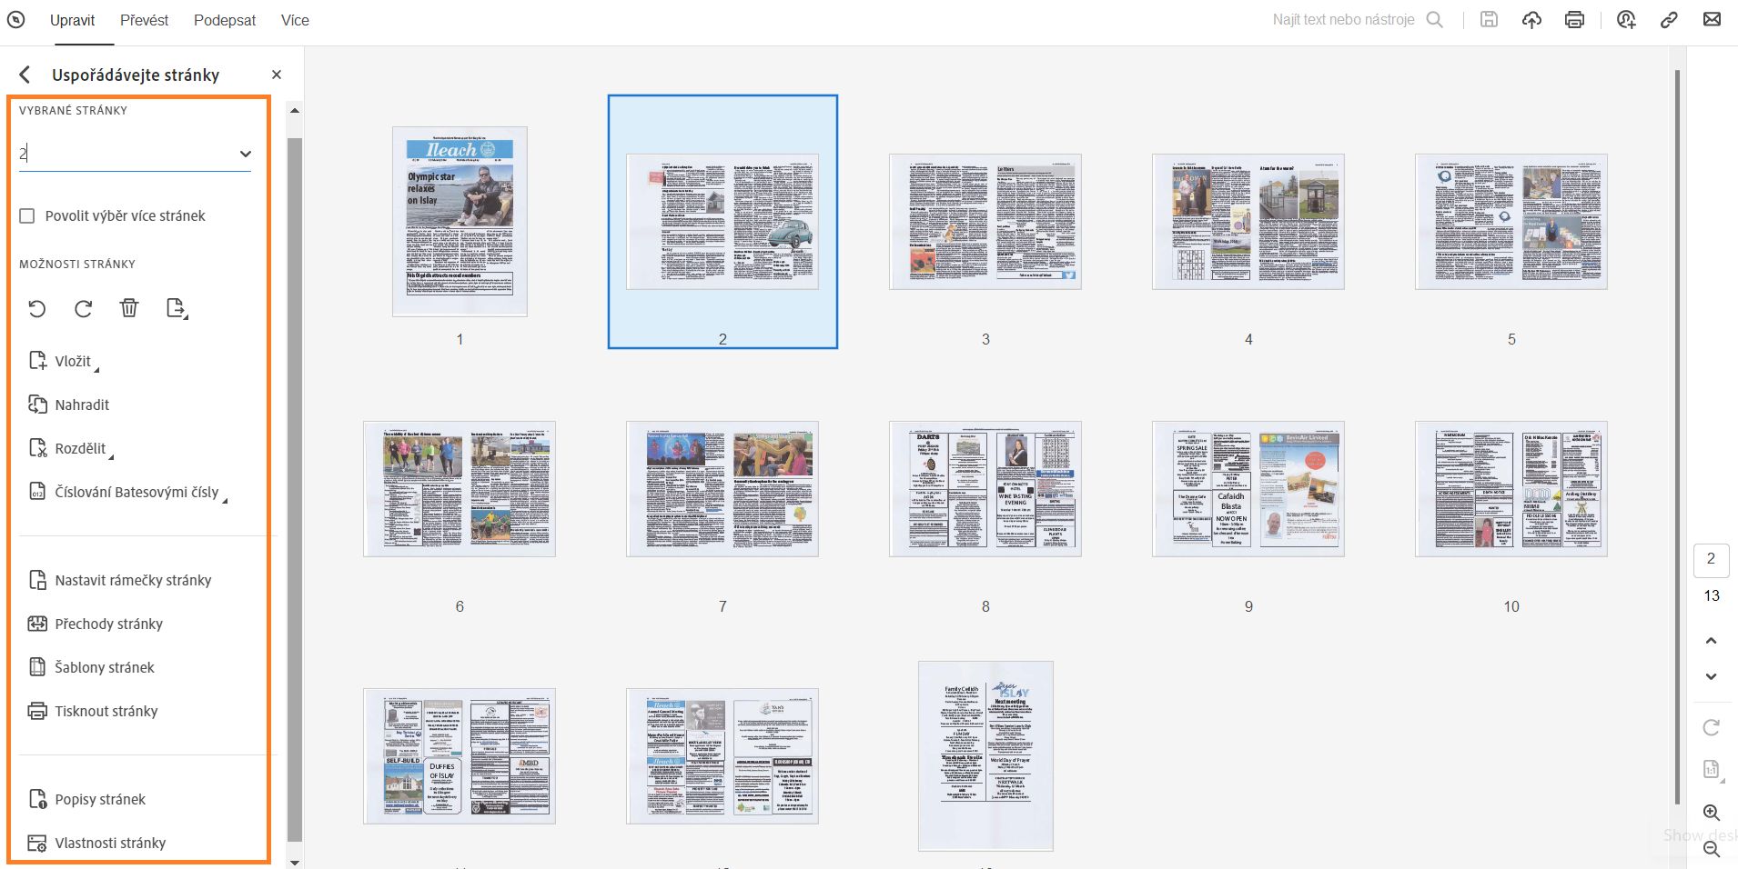Click the rotate view icon in right rail
1738x869 pixels.
pyautogui.click(x=1711, y=727)
